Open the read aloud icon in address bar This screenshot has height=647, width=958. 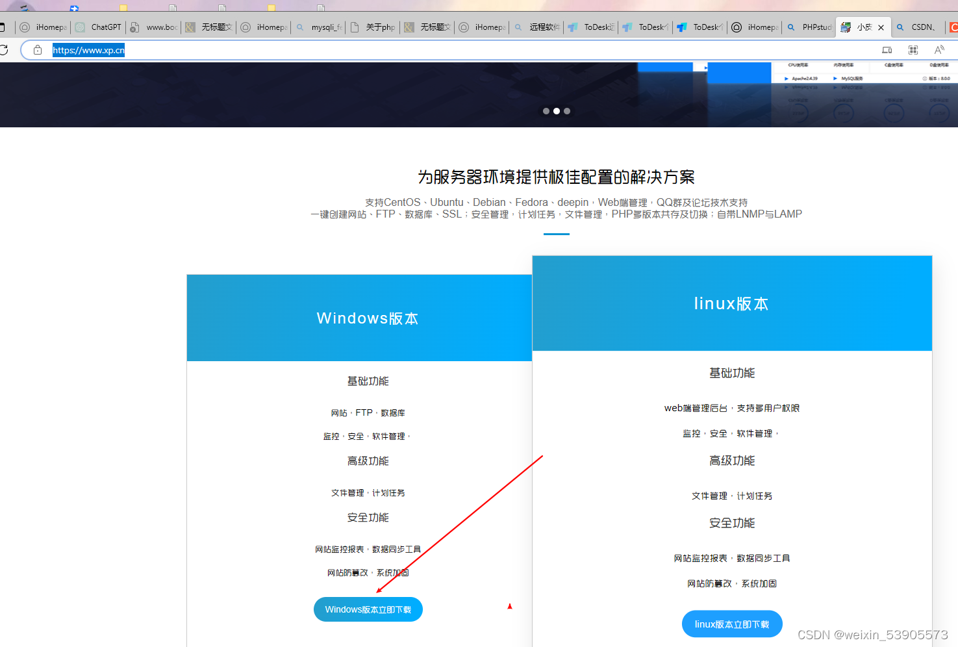tap(939, 50)
